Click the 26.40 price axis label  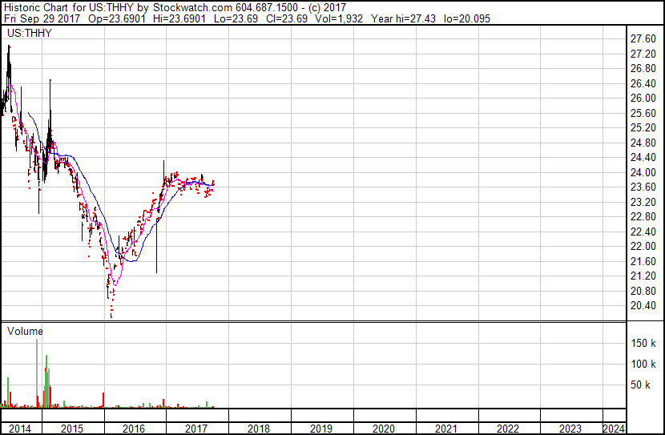[x=643, y=83]
